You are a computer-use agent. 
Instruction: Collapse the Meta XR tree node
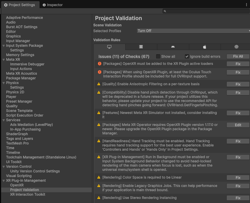point(3,60)
